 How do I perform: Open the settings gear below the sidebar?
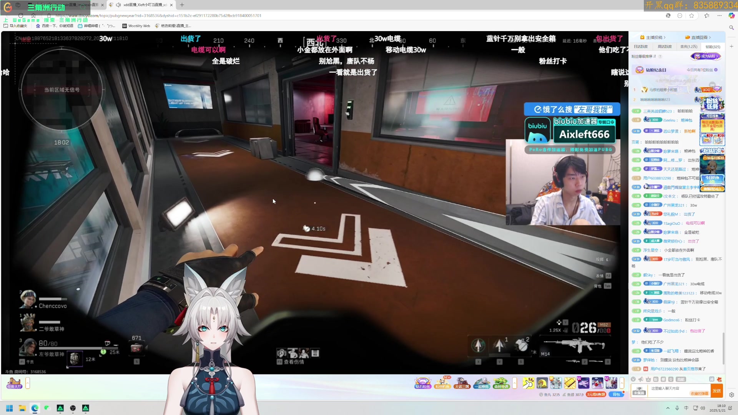click(x=731, y=395)
